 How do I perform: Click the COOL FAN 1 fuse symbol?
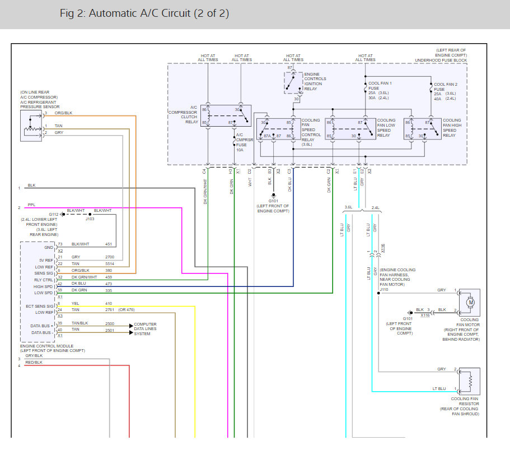click(366, 88)
